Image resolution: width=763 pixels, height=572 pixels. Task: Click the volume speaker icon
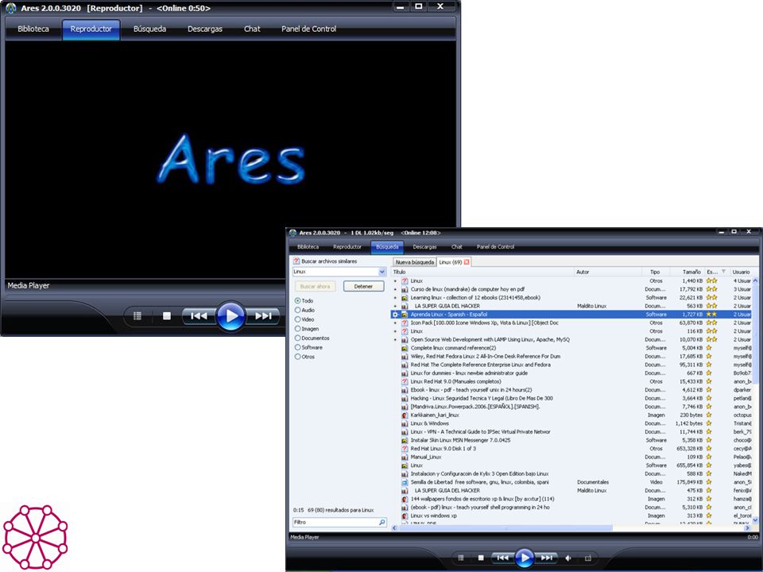[567, 558]
